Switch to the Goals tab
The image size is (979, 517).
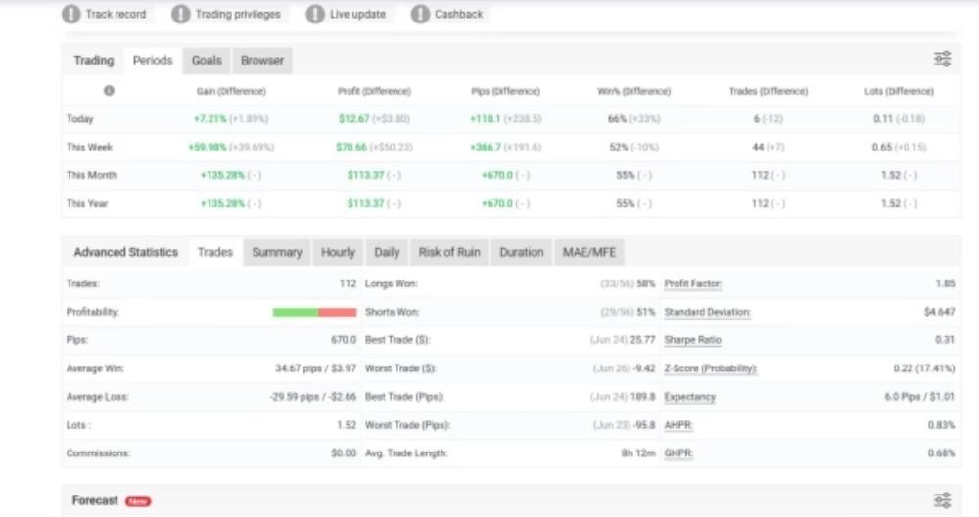click(x=207, y=61)
